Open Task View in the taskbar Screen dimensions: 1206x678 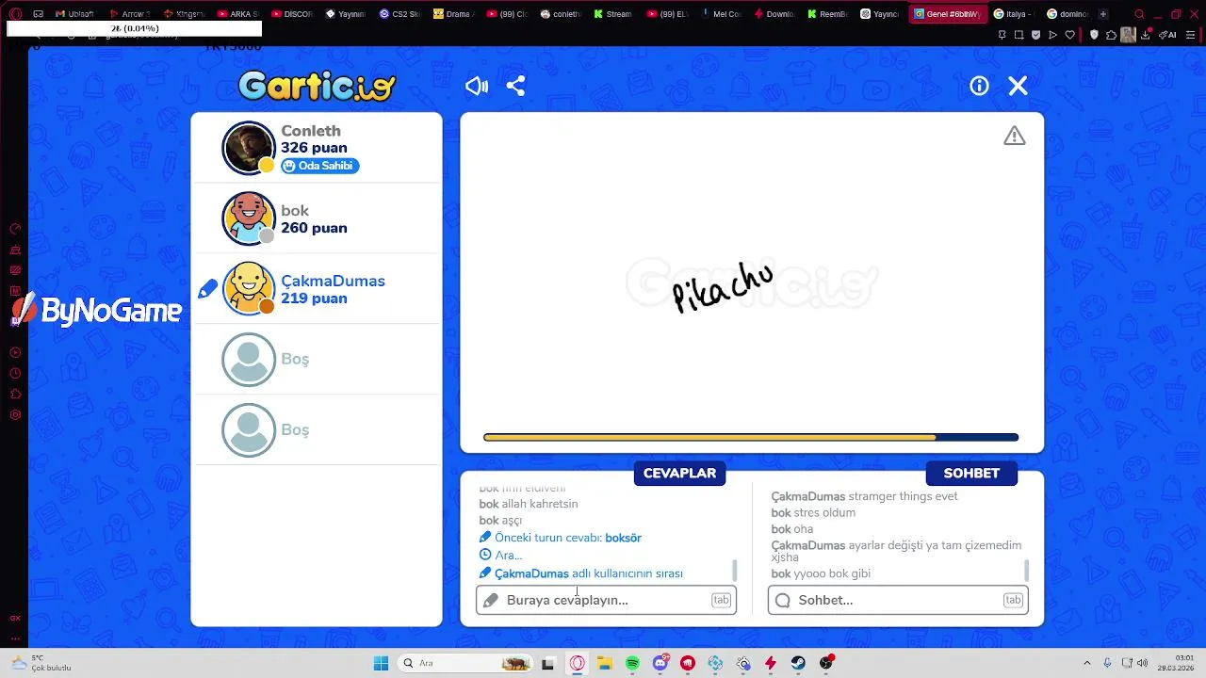548,663
